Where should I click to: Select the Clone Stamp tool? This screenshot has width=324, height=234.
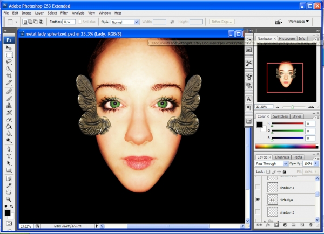point(9,106)
